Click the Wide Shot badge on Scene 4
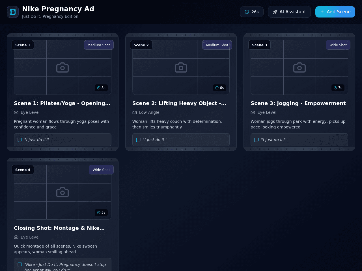This screenshot has width=362, height=271. (101, 170)
